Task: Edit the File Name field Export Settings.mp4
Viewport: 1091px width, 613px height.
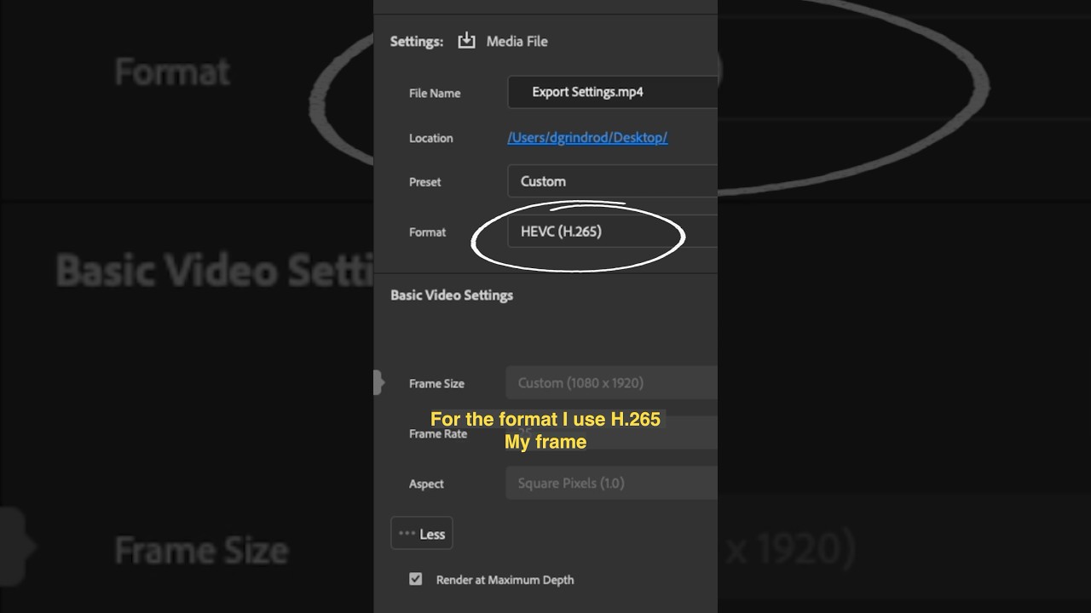Action: [613, 92]
